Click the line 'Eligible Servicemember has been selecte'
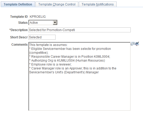The width and height of the screenshot is (143, 113). [x=70, y=49]
